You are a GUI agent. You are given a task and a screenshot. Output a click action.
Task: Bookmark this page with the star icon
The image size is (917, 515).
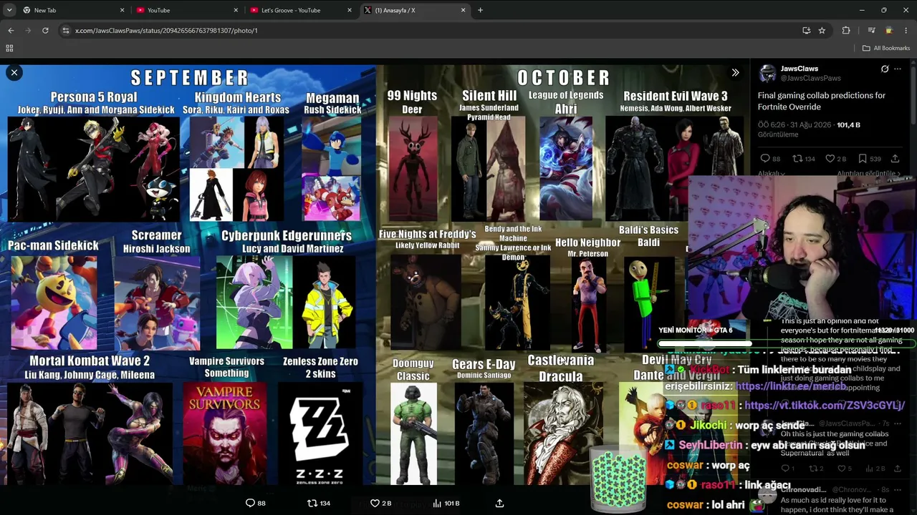(x=822, y=30)
